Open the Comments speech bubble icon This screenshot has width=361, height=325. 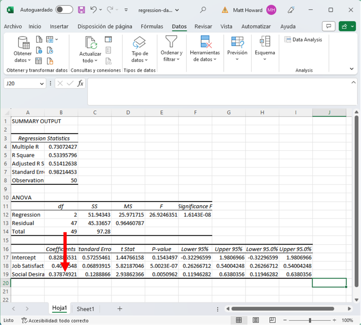(x=329, y=27)
